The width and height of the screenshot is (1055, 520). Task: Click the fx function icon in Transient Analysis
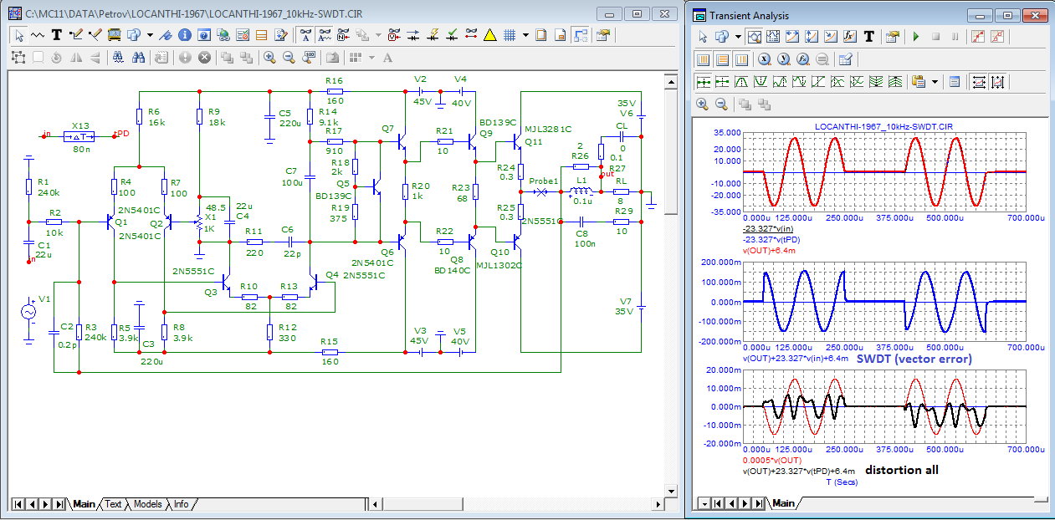coord(849,37)
